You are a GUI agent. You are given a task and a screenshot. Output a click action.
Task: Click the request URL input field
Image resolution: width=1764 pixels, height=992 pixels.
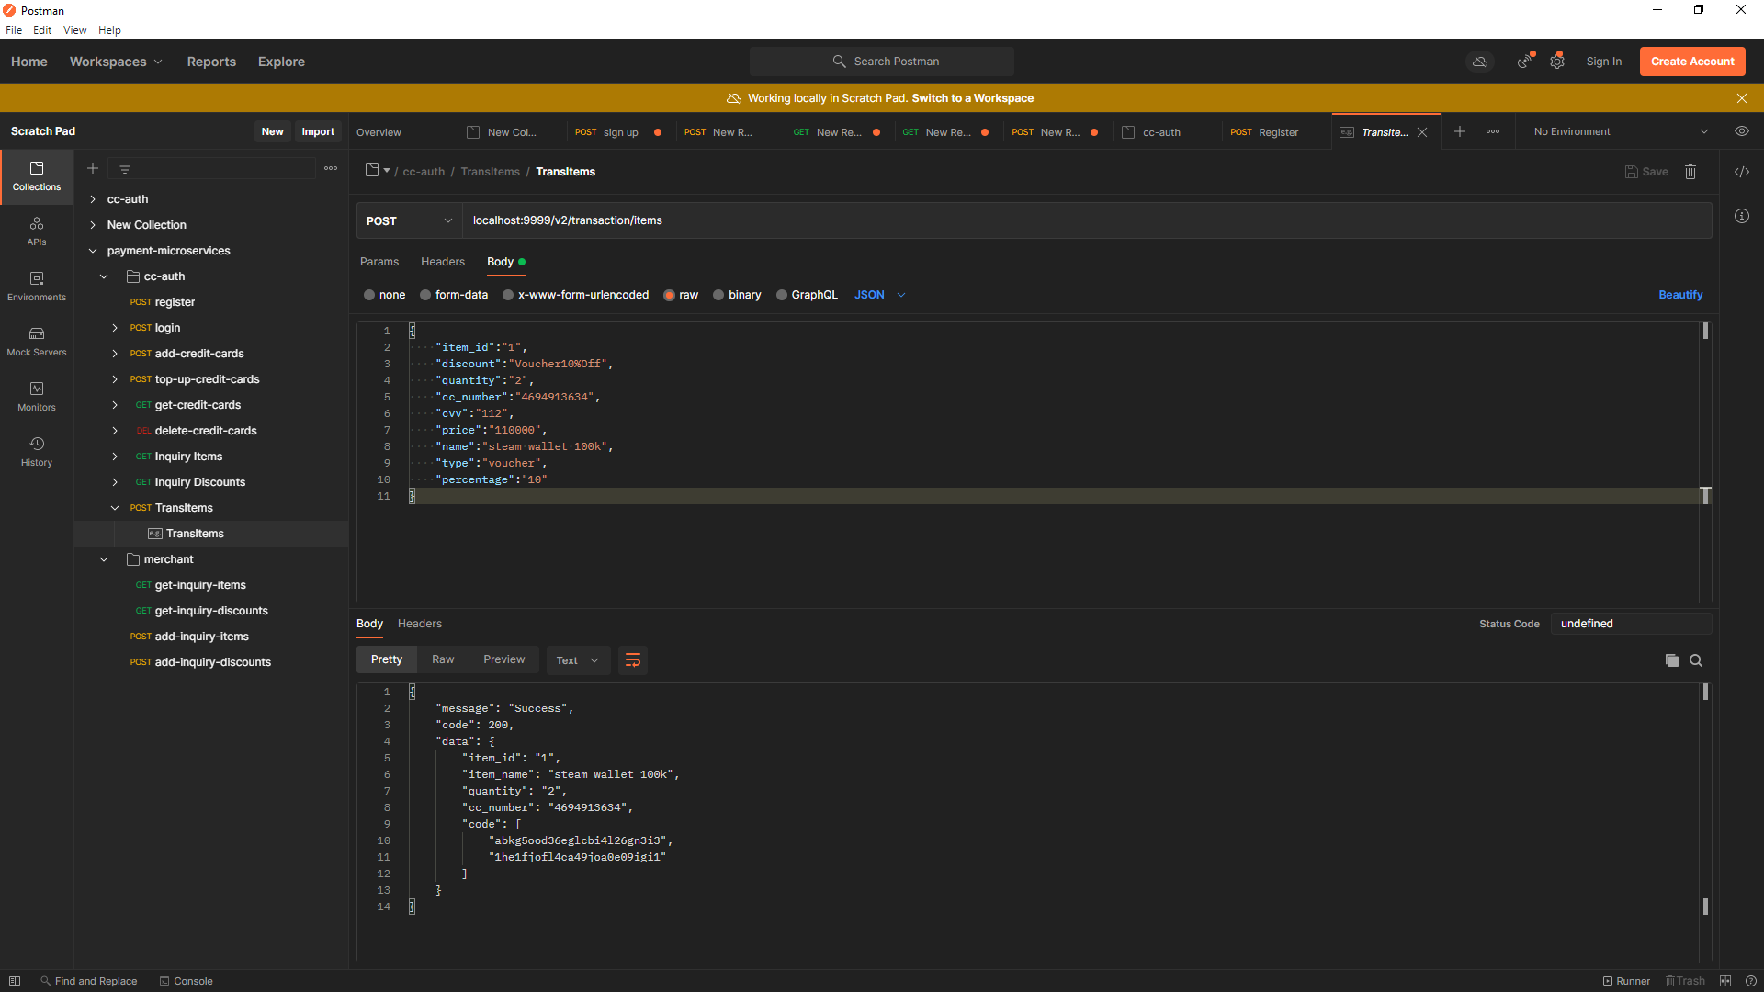tap(1087, 220)
